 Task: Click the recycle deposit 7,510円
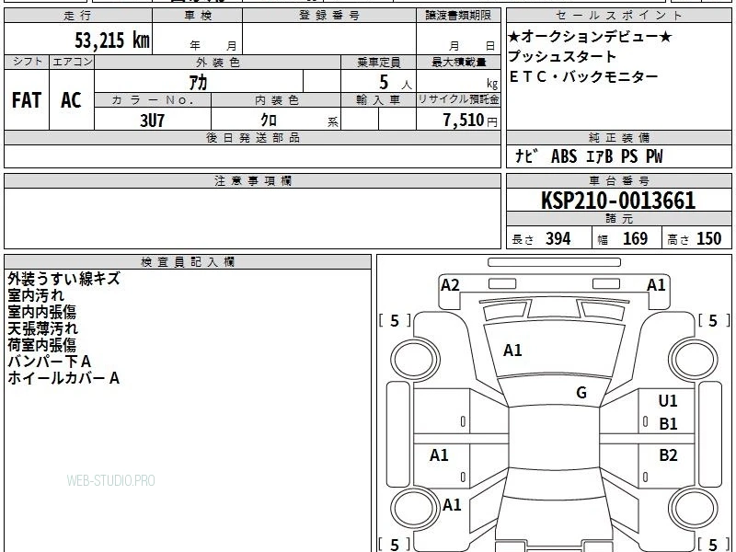pyautogui.click(x=470, y=121)
